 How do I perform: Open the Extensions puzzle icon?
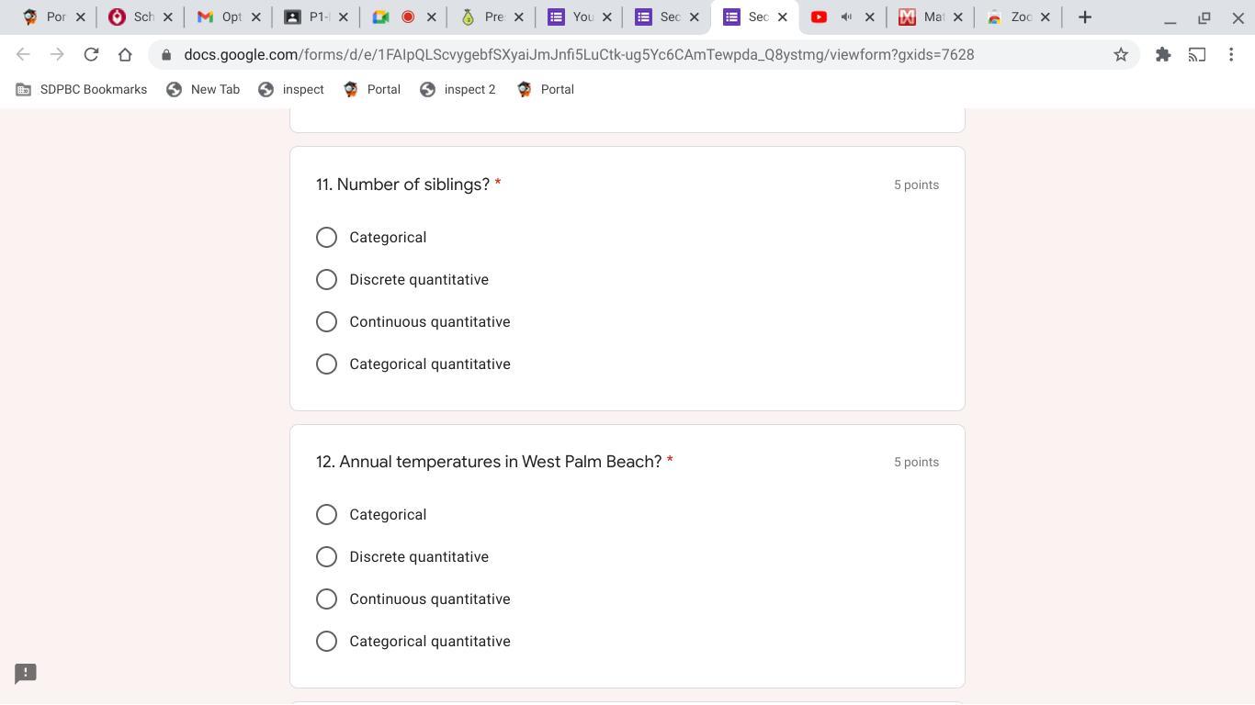click(x=1163, y=55)
